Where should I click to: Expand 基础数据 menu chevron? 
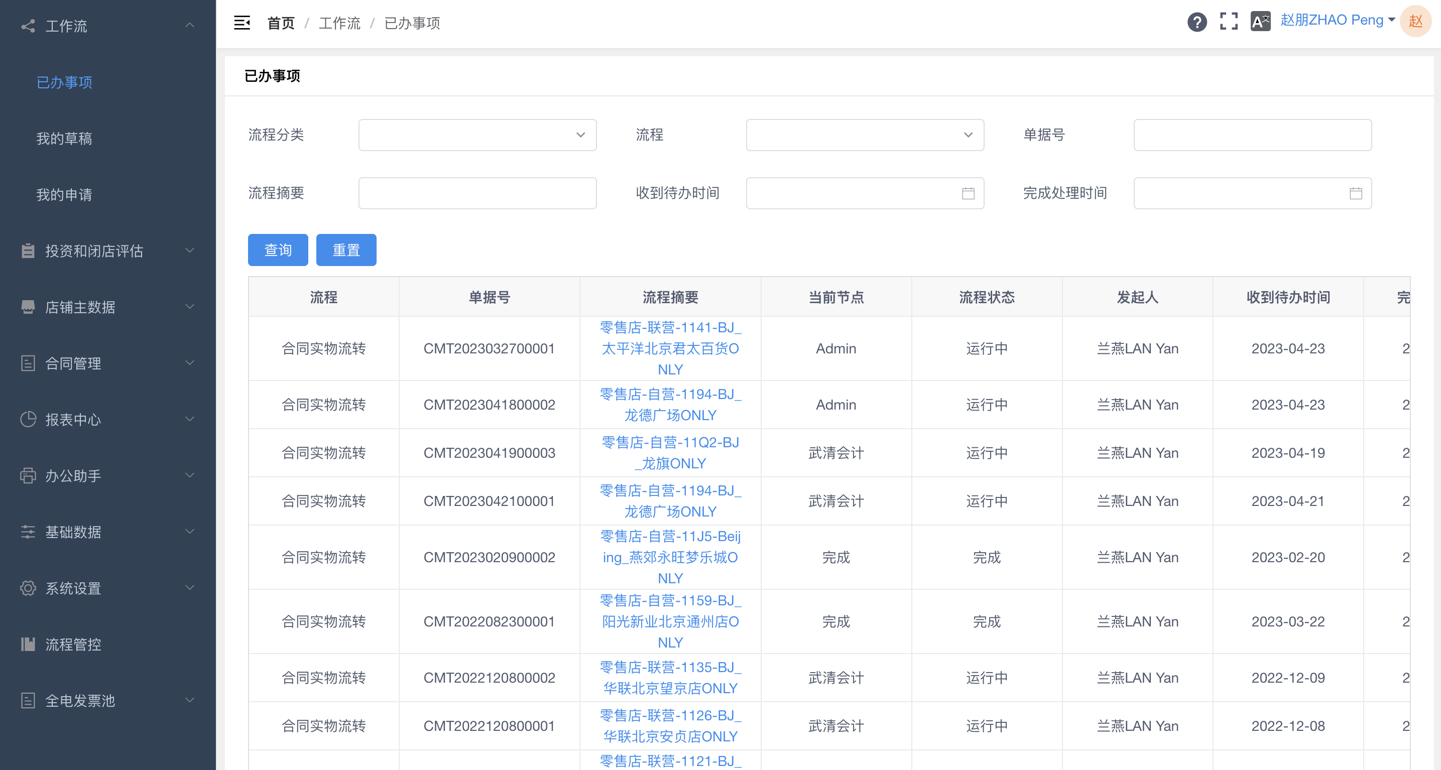tap(190, 532)
